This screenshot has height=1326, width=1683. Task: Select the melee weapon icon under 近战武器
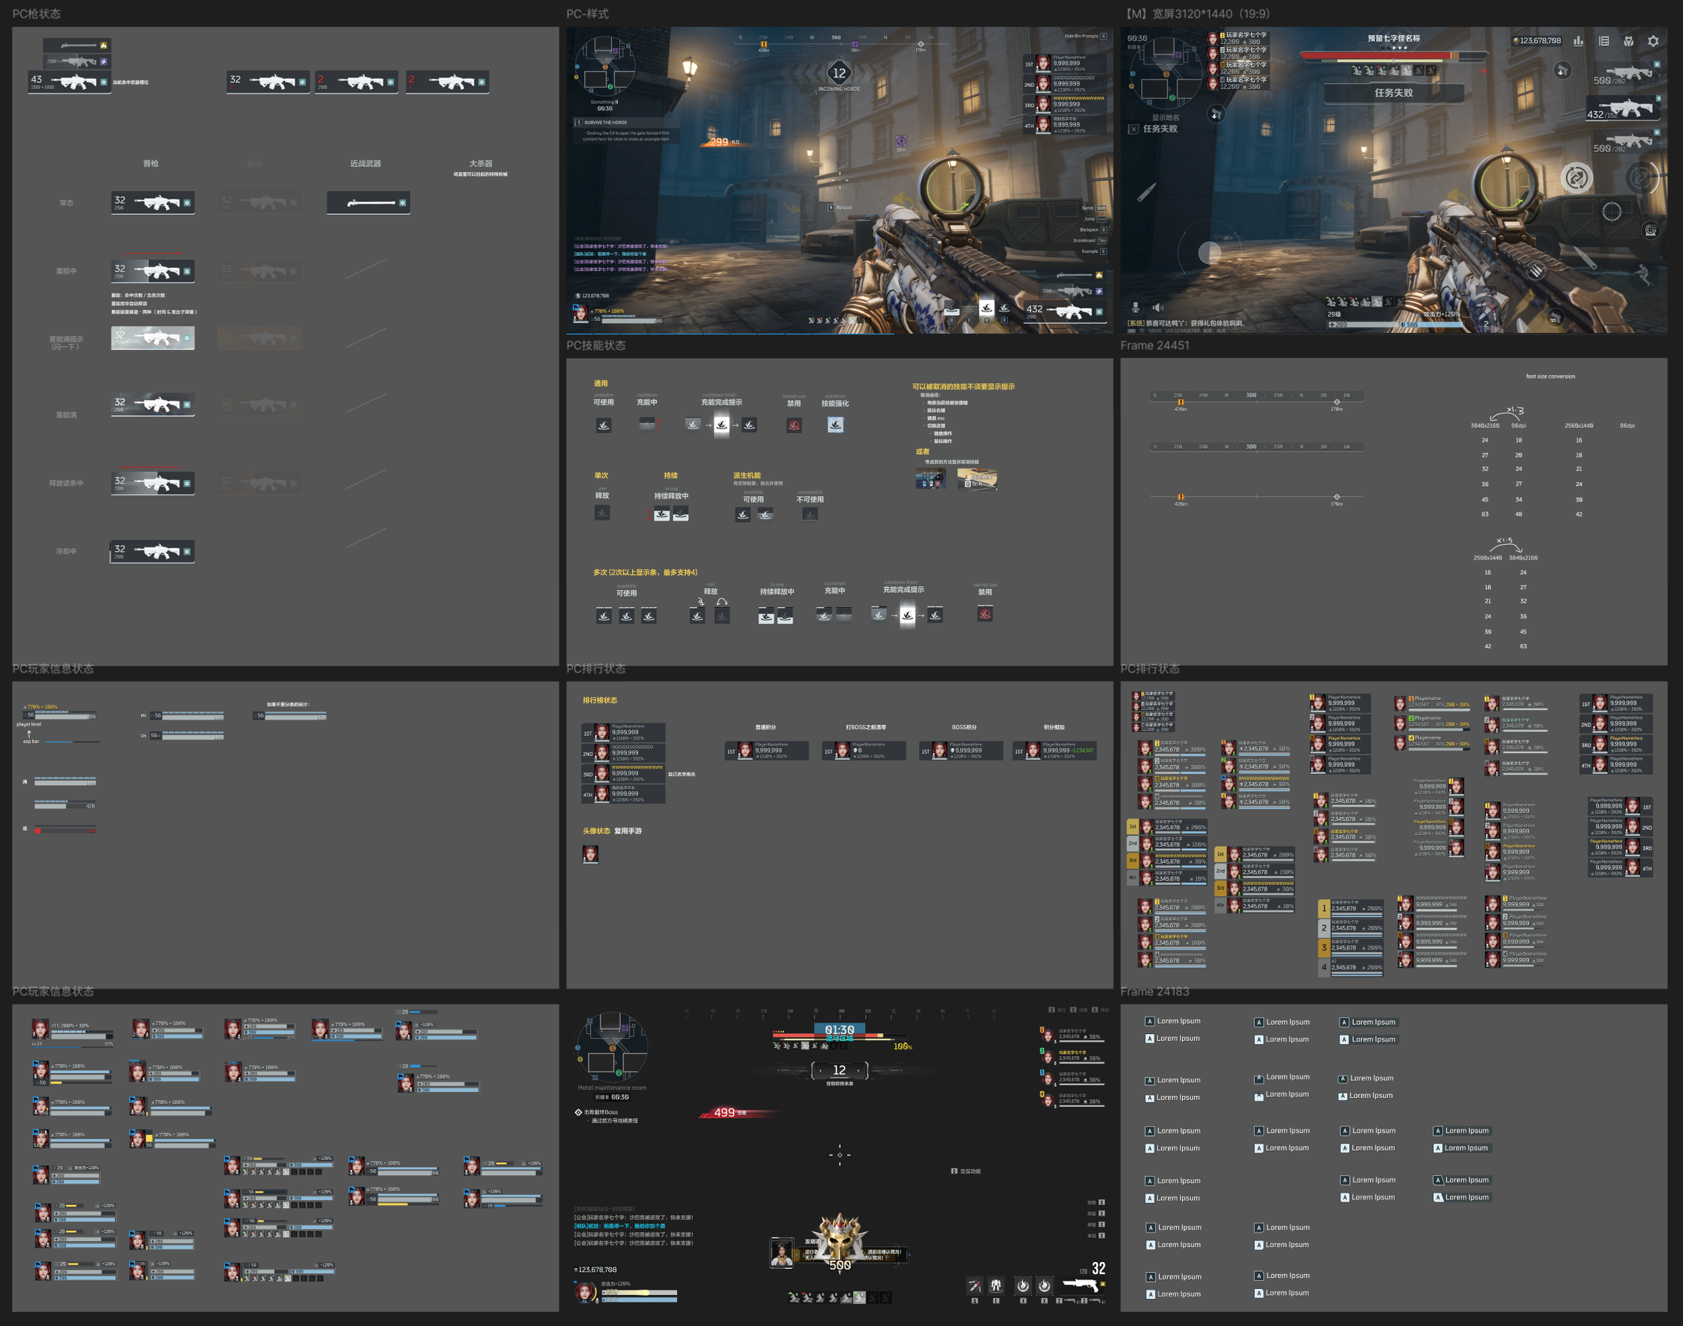pos(369,203)
